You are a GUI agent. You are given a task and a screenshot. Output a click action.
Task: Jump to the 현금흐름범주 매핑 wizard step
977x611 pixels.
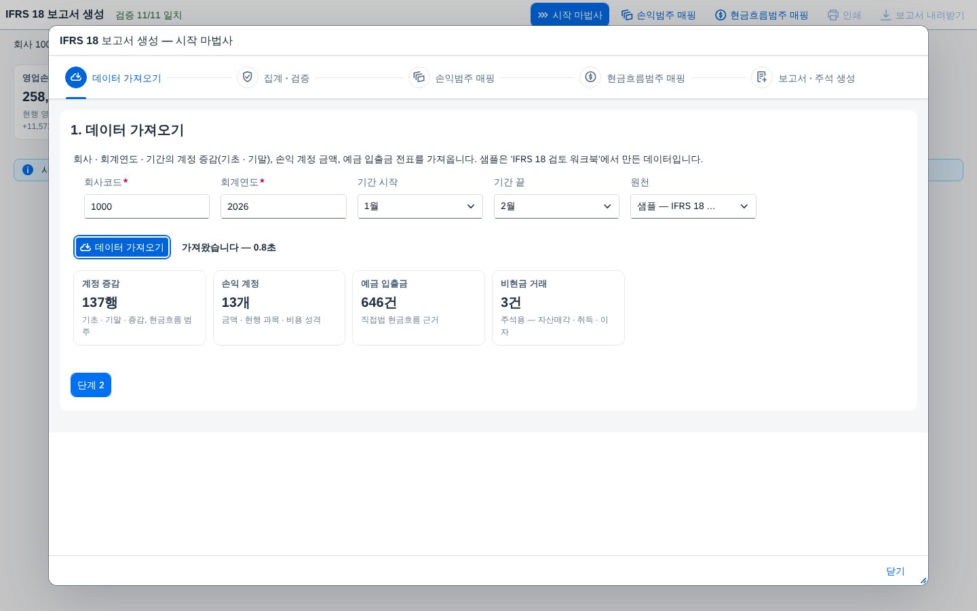coord(632,78)
